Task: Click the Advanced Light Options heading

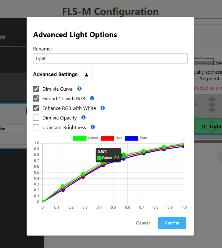Action: tap(75, 35)
